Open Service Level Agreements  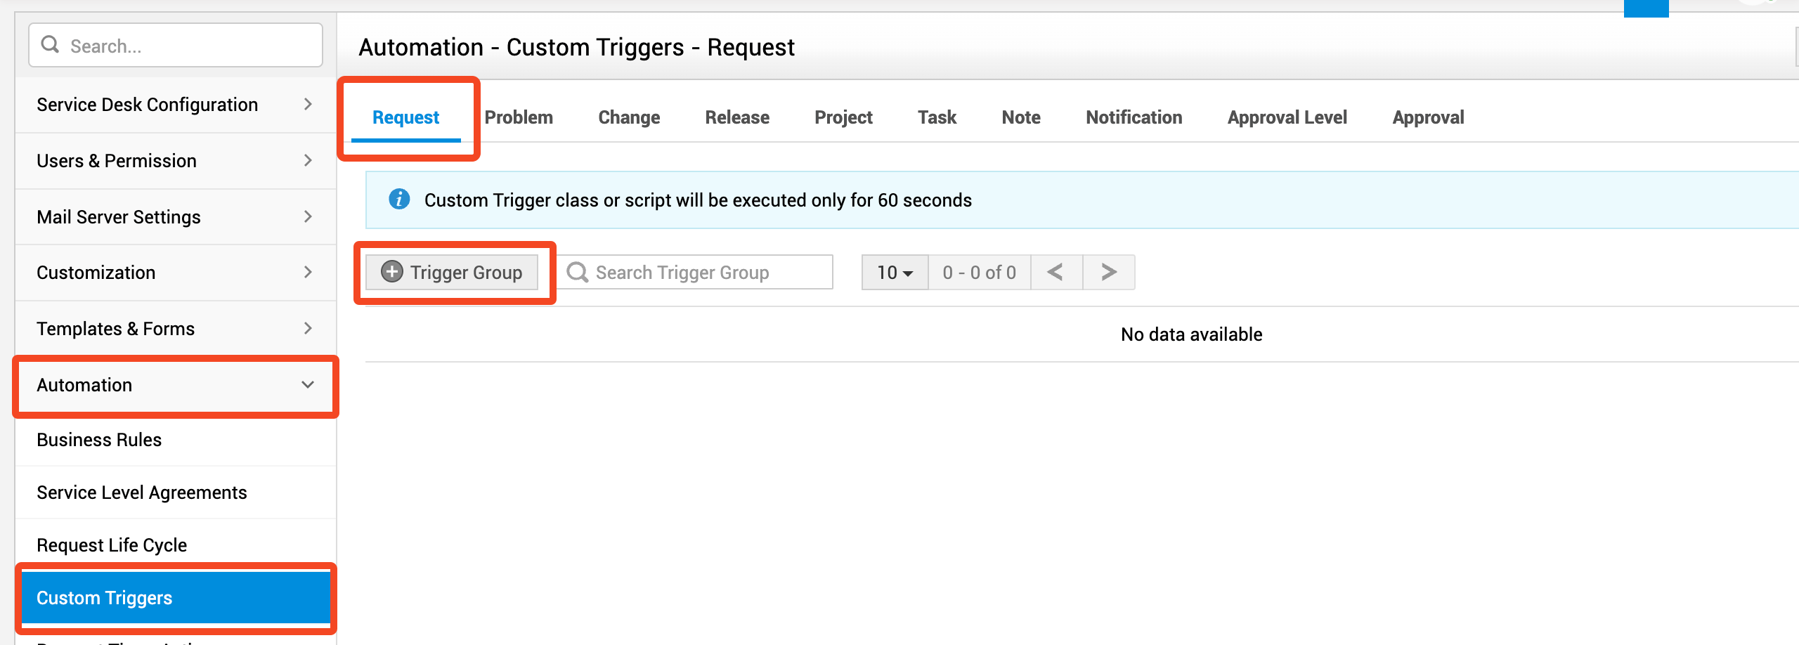point(176,493)
